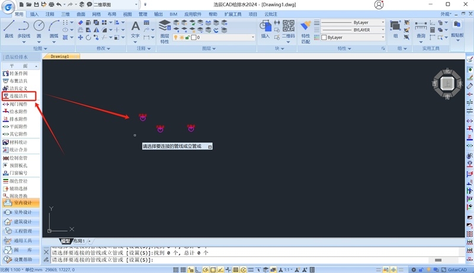Click 连接洁具 in the sidebar
Screen dimensions: 474x273
(x=19, y=96)
